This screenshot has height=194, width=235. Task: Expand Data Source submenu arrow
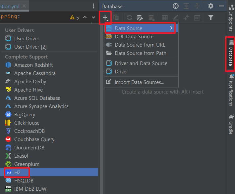coord(171,28)
